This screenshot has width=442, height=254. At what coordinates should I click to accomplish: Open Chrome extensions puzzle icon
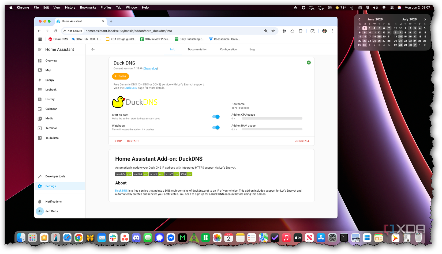[300, 31]
